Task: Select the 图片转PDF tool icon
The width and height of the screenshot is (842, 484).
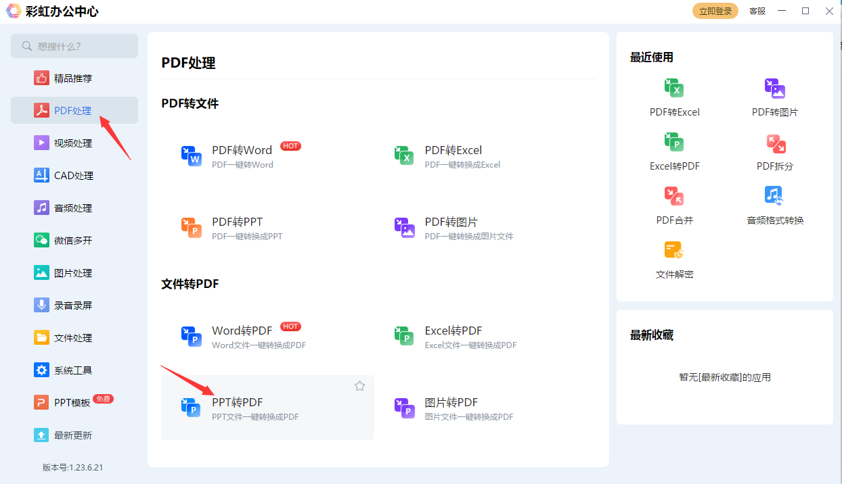Action: tap(404, 408)
